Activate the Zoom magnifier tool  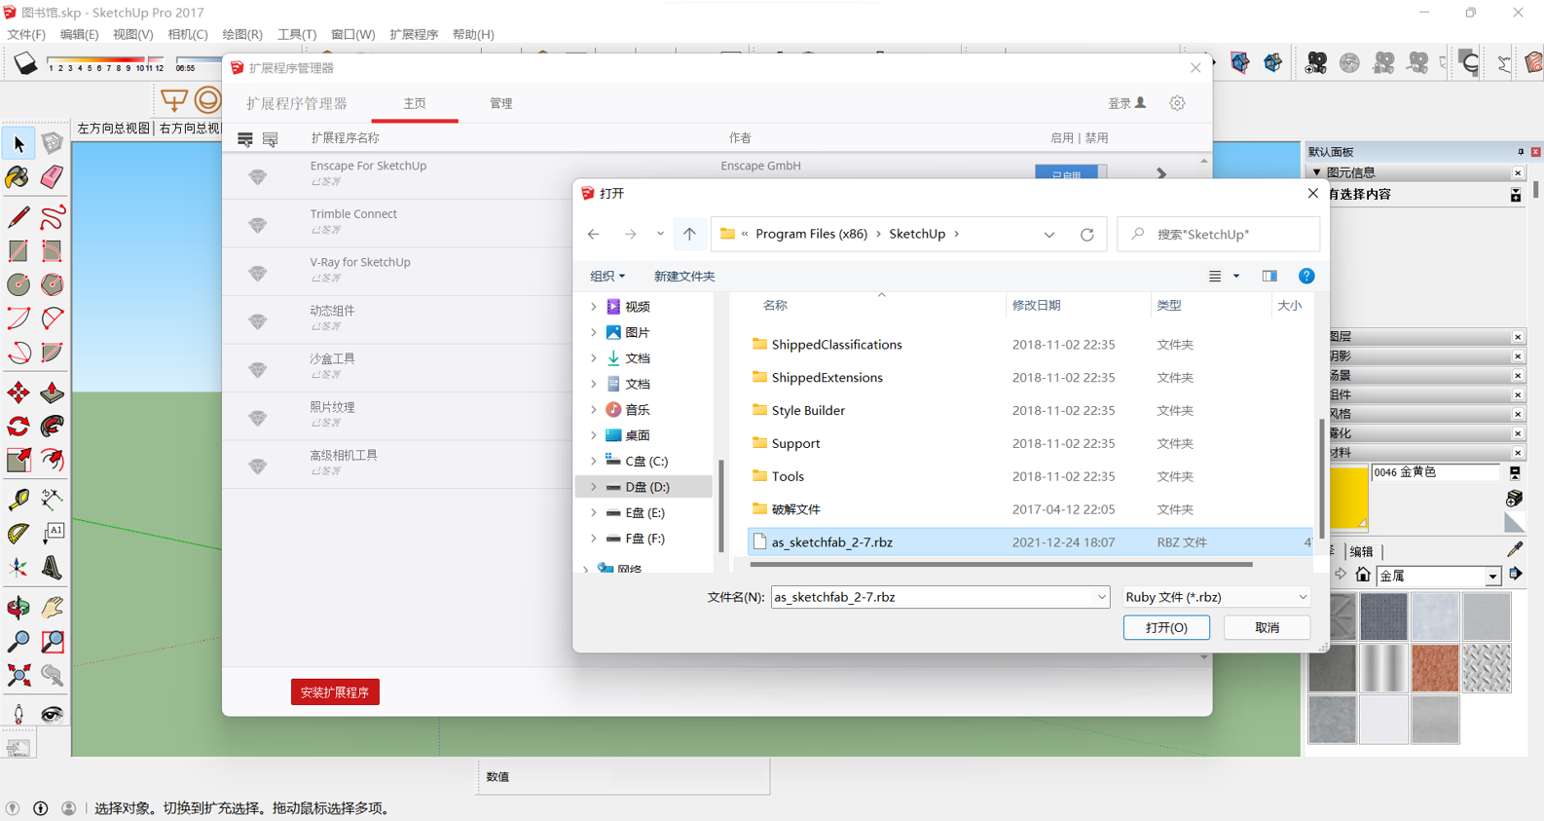click(18, 641)
